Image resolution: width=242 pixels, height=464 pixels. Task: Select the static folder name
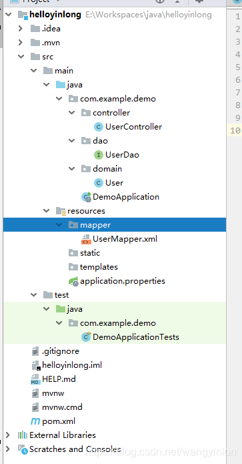pyautogui.click(x=90, y=253)
